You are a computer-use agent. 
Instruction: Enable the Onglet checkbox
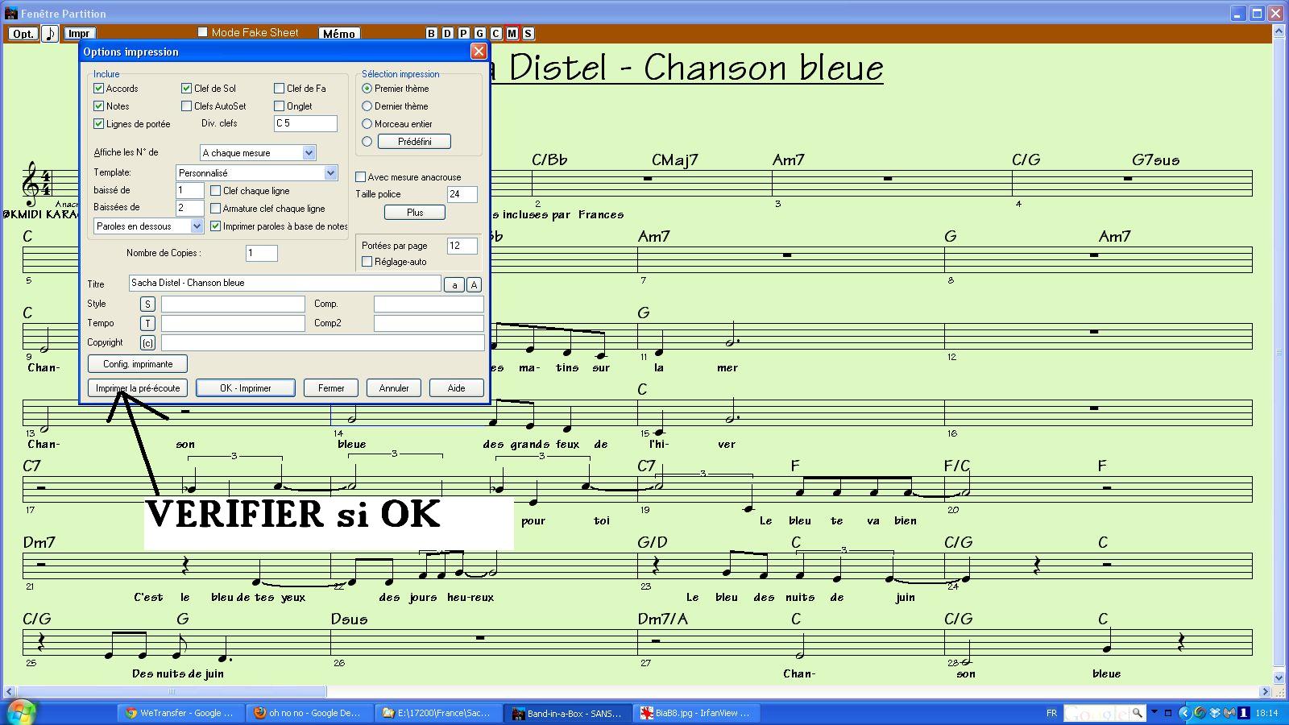pyautogui.click(x=279, y=106)
